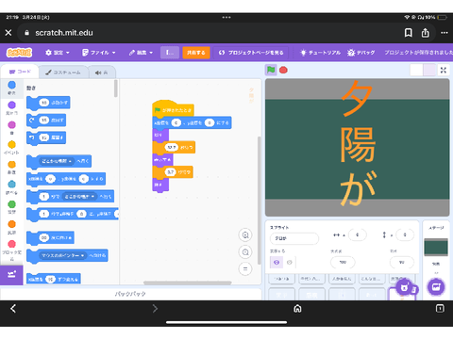Click the 10歩動かす move block in palette

point(48,103)
